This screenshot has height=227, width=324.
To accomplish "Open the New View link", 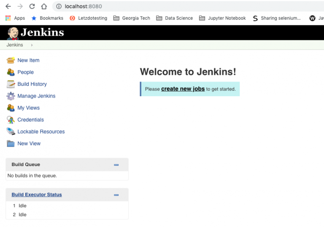I will pos(29,143).
